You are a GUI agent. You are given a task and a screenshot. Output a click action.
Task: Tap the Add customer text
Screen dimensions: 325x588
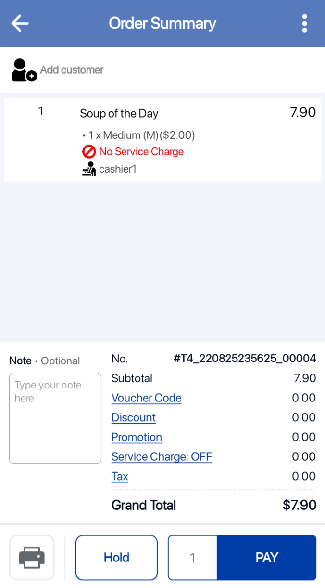72,70
